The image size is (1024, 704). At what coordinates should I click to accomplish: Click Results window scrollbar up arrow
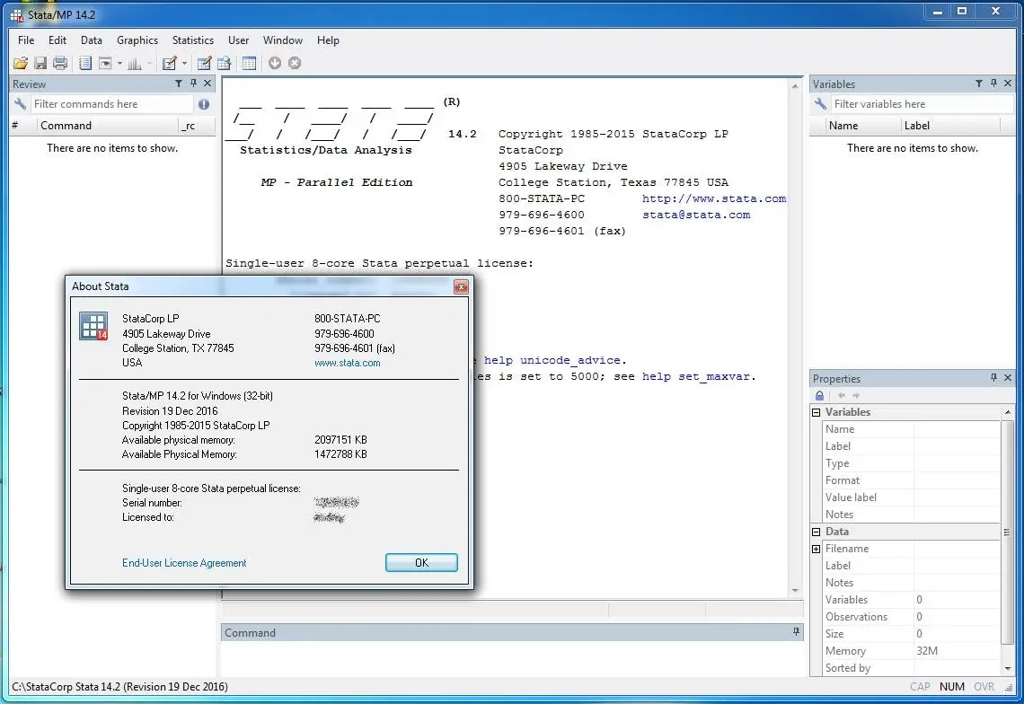pos(795,86)
